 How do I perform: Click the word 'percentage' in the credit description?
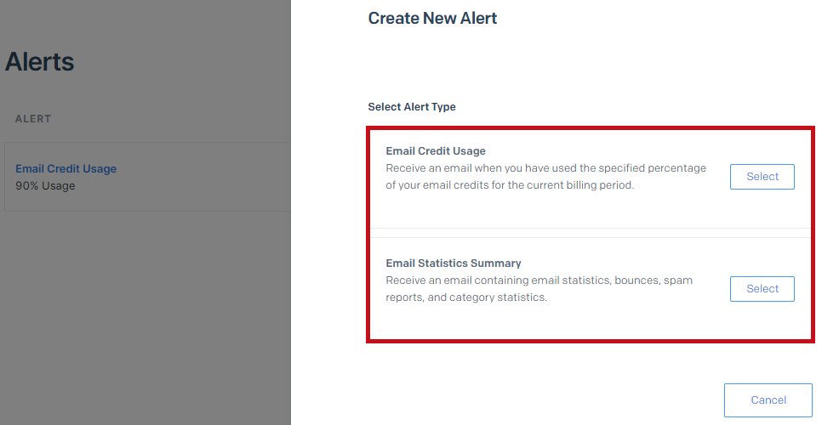(678, 168)
